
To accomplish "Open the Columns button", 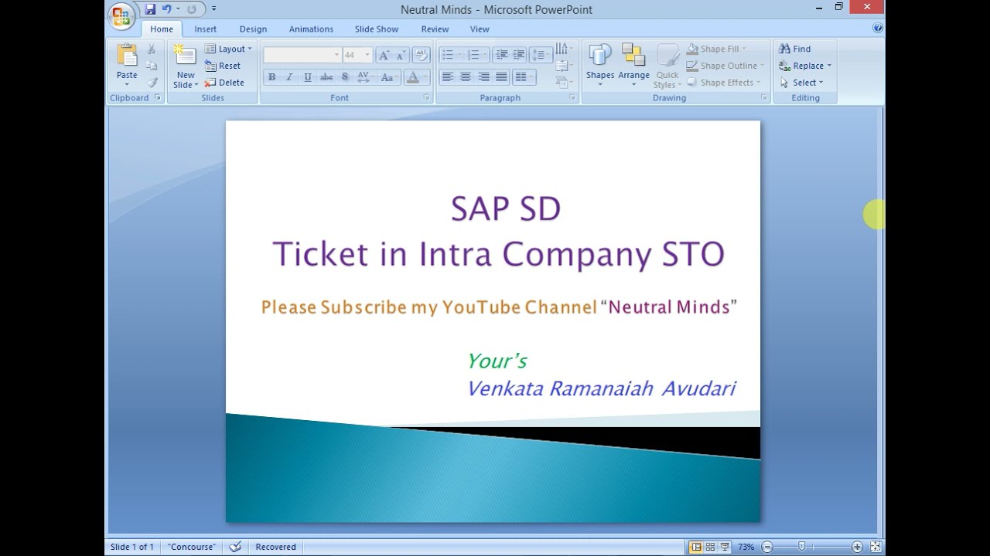I will [524, 77].
